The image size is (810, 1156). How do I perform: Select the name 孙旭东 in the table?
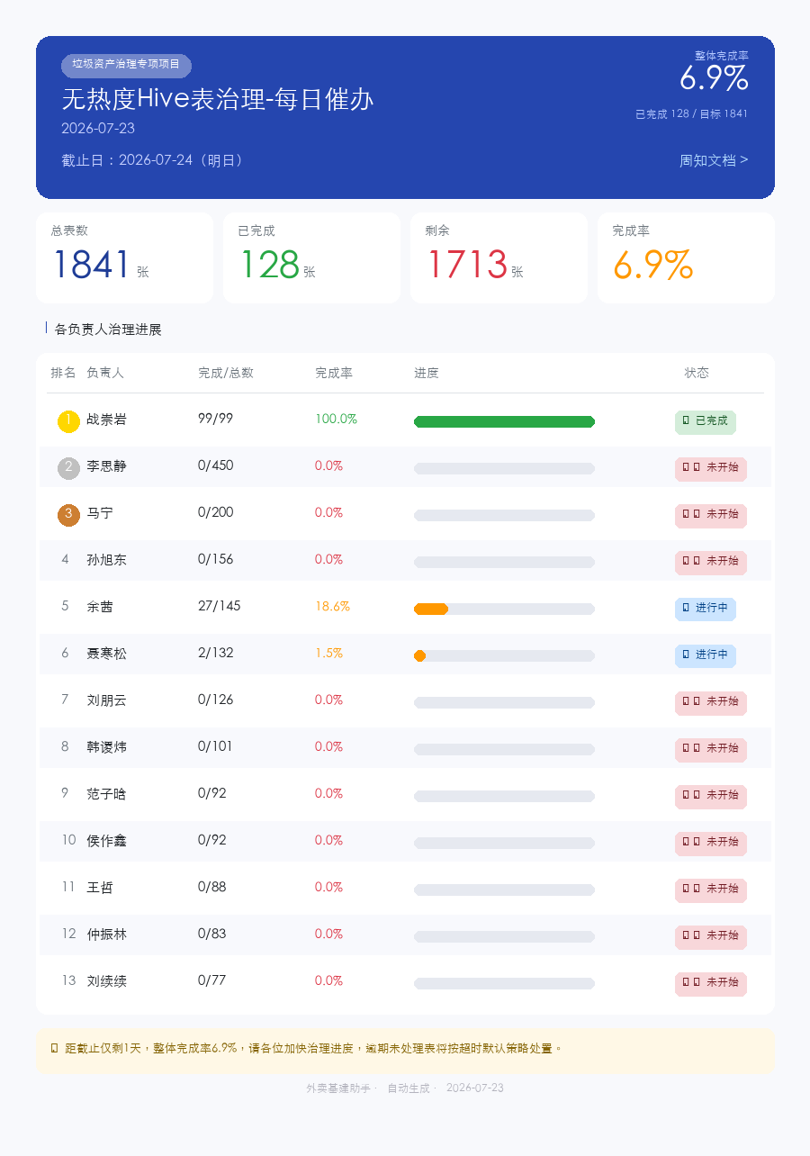tap(106, 560)
